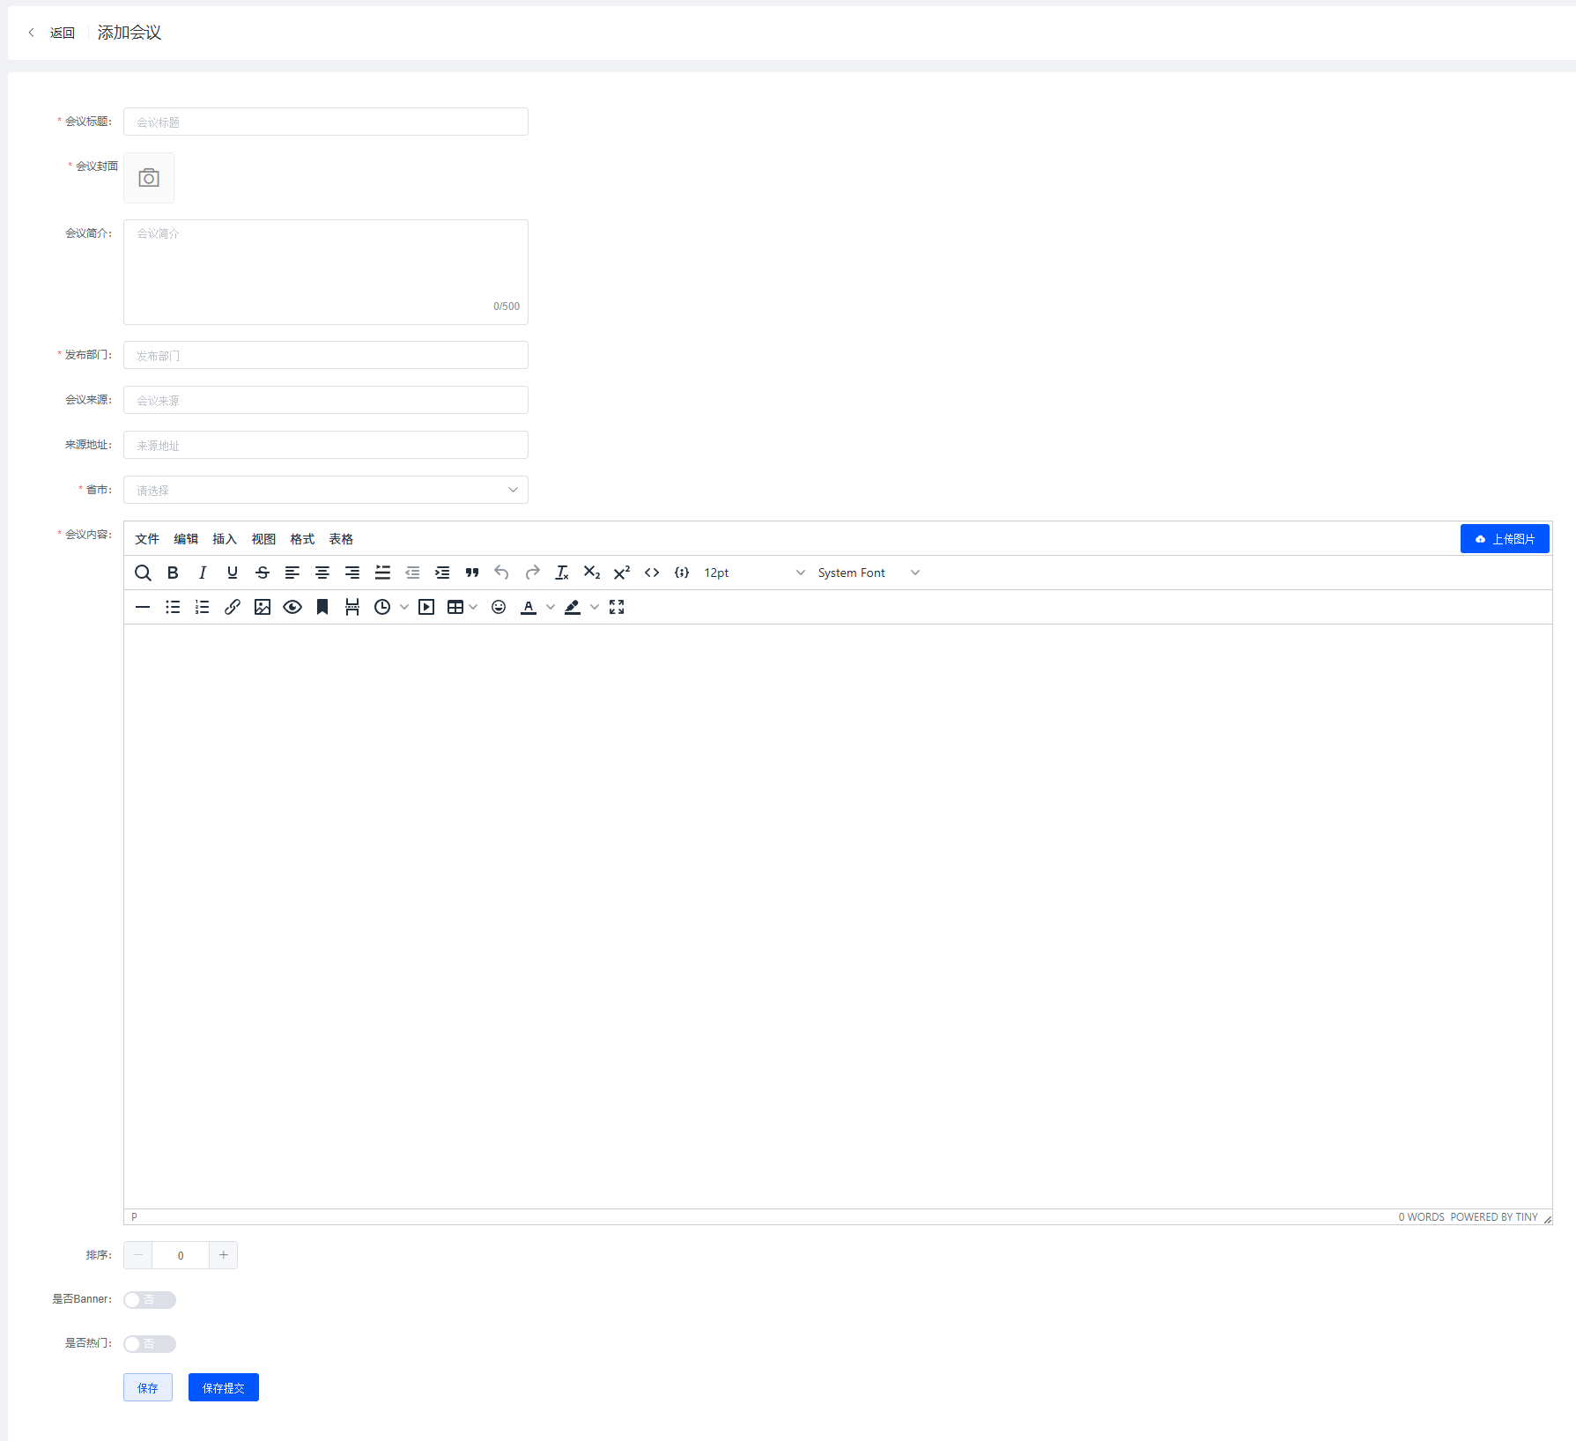Enter fullscreen mode in the editor
1576x1441 pixels.
click(617, 607)
